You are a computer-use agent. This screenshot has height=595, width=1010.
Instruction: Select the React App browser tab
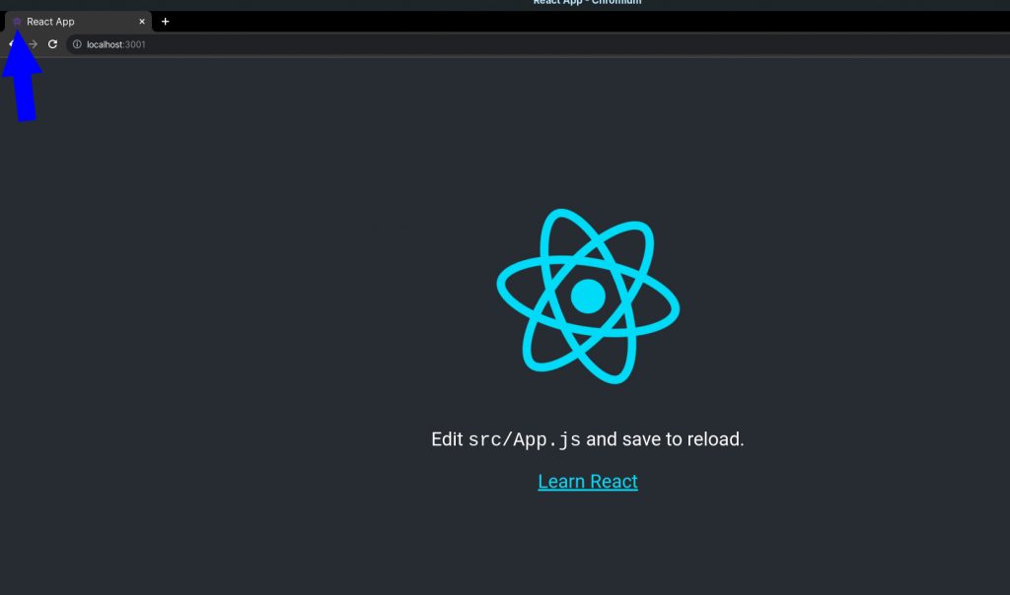[78, 22]
